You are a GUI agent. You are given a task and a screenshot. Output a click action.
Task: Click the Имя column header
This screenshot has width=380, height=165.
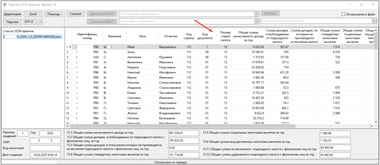point(142,36)
